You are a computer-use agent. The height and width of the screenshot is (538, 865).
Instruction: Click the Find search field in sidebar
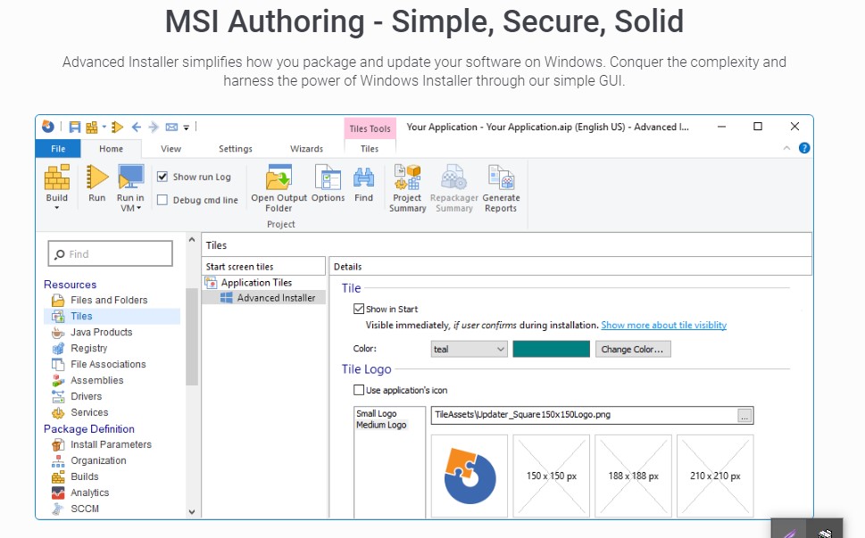click(110, 254)
